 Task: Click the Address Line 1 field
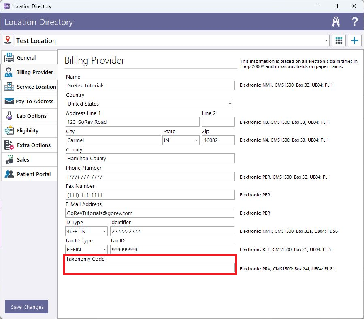tap(132, 122)
